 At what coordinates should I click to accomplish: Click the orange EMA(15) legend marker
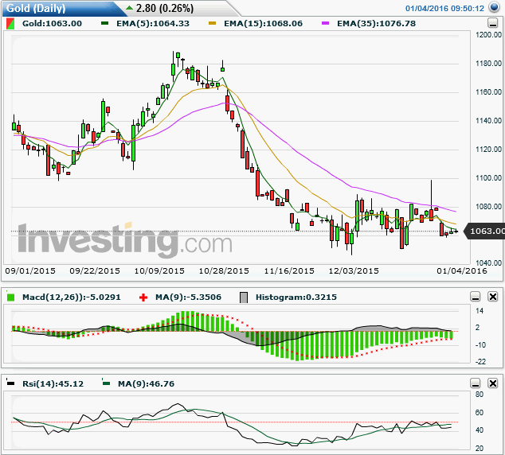tap(212, 23)
